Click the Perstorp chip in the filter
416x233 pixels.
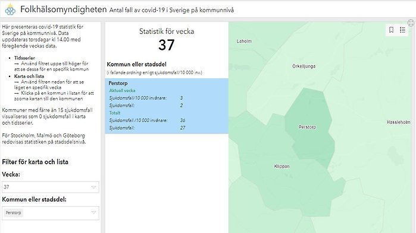point(13,213)
